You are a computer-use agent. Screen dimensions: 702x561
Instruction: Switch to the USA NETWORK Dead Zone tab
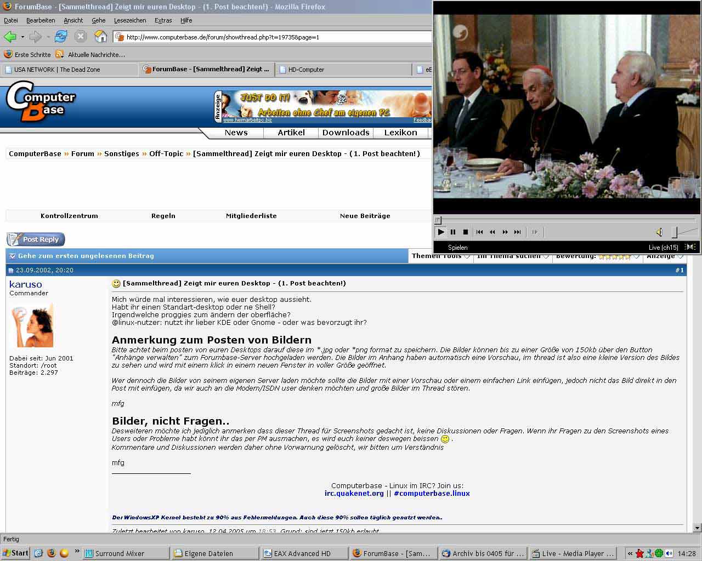69,70
